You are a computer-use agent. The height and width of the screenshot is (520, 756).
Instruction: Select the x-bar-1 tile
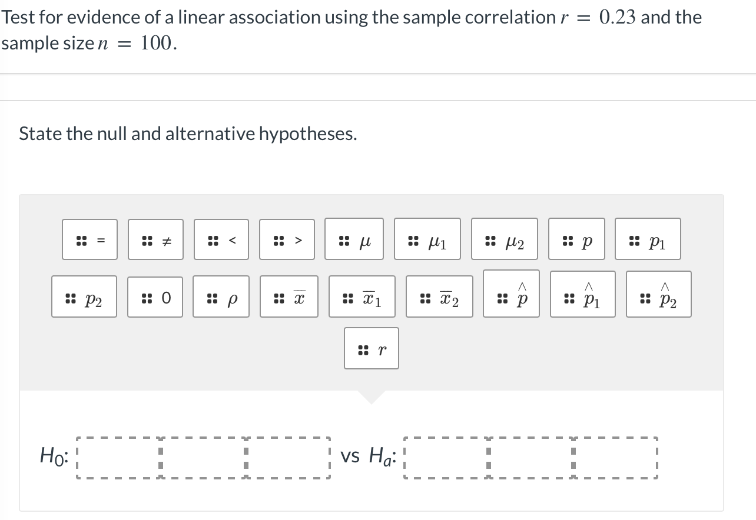(362, 295)
